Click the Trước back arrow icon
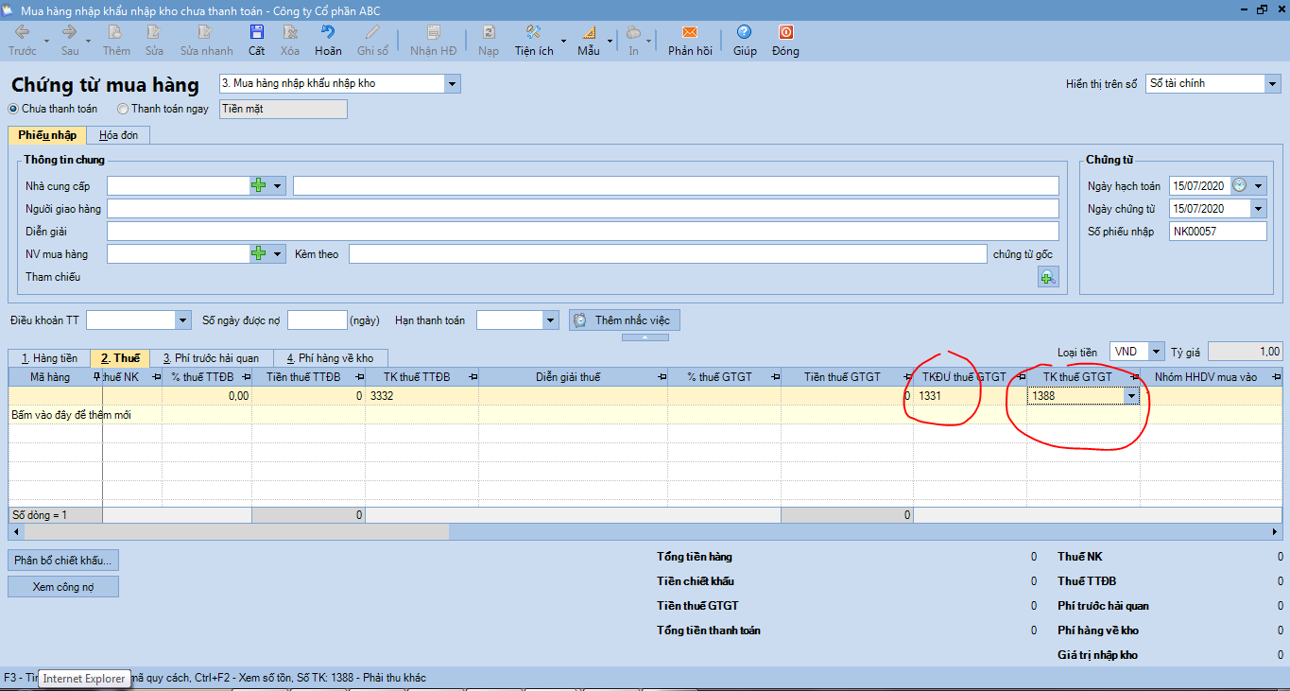 tap(23, 32)
